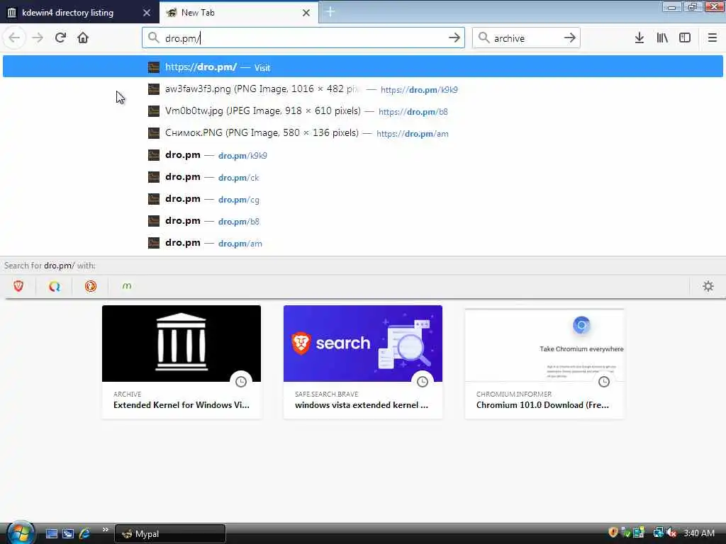Click Show Desktop in quick launch
Viewport: 726px width, 544px height.
point(51,533)
